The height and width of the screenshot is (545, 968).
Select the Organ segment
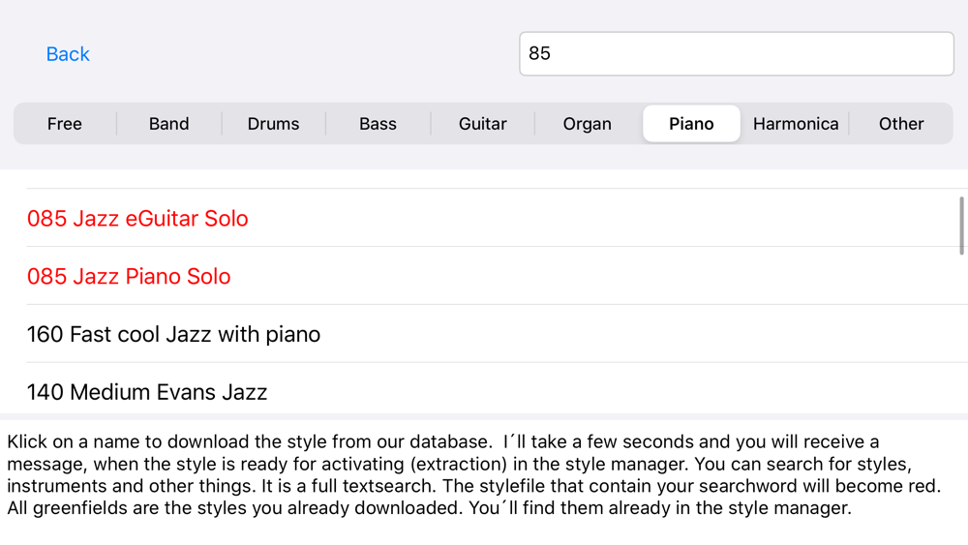tap(588, 124)
